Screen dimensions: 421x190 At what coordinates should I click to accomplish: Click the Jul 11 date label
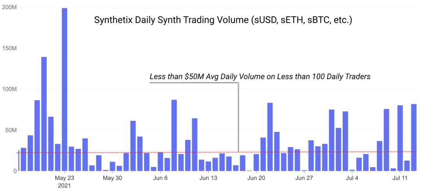[x=400, y=178]
